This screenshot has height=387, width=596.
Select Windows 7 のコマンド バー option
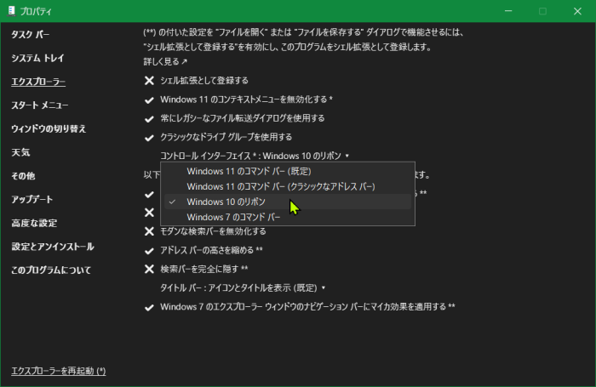(x=233, y=217)
